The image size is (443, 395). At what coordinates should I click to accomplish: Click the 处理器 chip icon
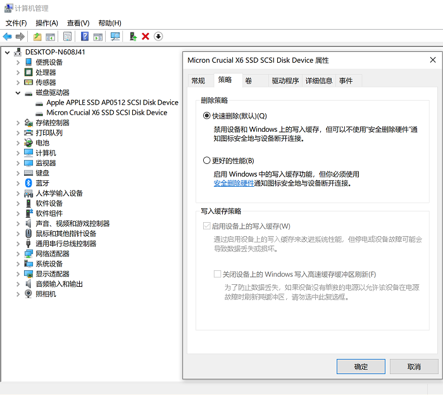pyautogui.click(x=28, y=72)
